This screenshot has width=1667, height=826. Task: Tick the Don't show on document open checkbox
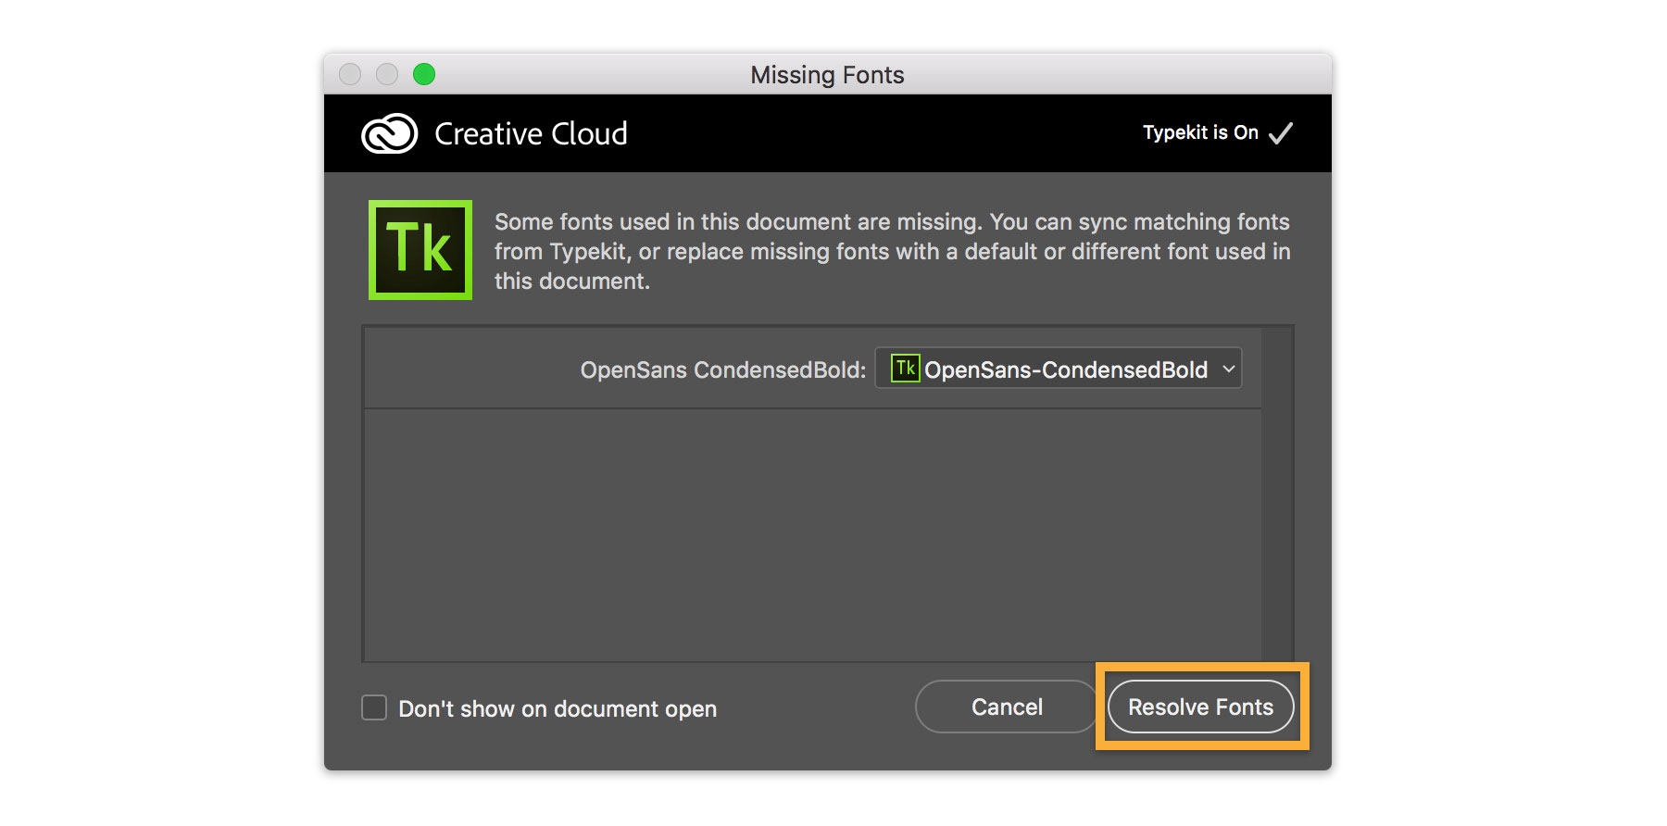[x=374, y=708]
